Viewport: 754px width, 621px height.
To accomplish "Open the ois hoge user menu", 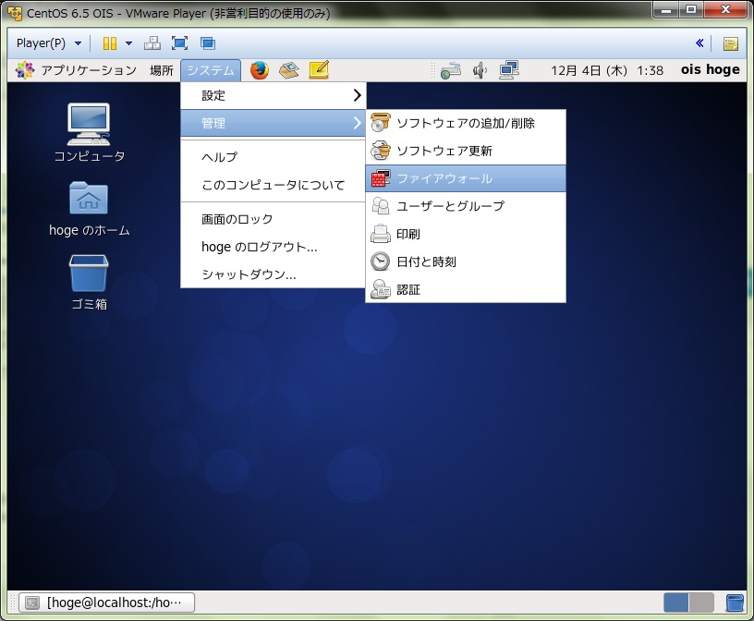I will coord(710,69).
